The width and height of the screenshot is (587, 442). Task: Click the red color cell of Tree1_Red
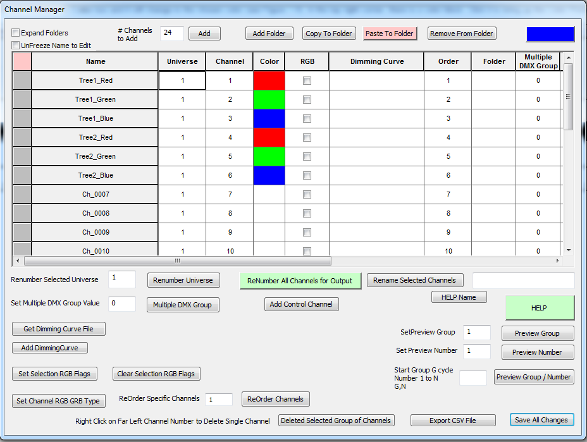(269, 80)
